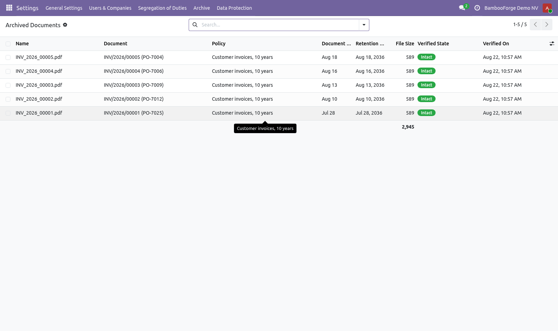Go to previous page of records
558x331 pixels.
coord(535,24)
